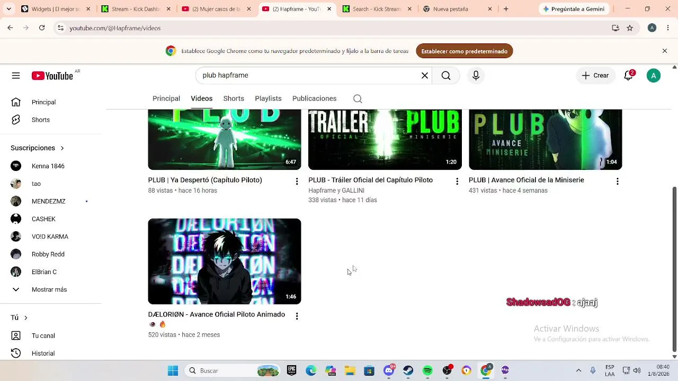
Task: Play the DÆLORIØN video thumbnail
Action: [x=225, y=261]
